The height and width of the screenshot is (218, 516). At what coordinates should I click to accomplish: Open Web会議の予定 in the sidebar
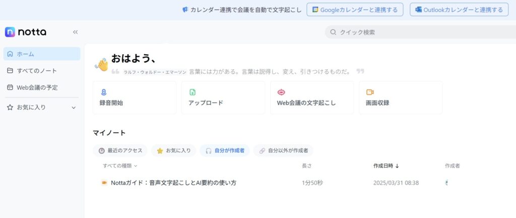pyautogui.click(x=42, y=87)
